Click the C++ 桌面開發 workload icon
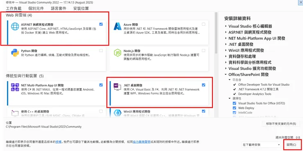The height and width of the screenshot is (151, 303). pos(15,113)
